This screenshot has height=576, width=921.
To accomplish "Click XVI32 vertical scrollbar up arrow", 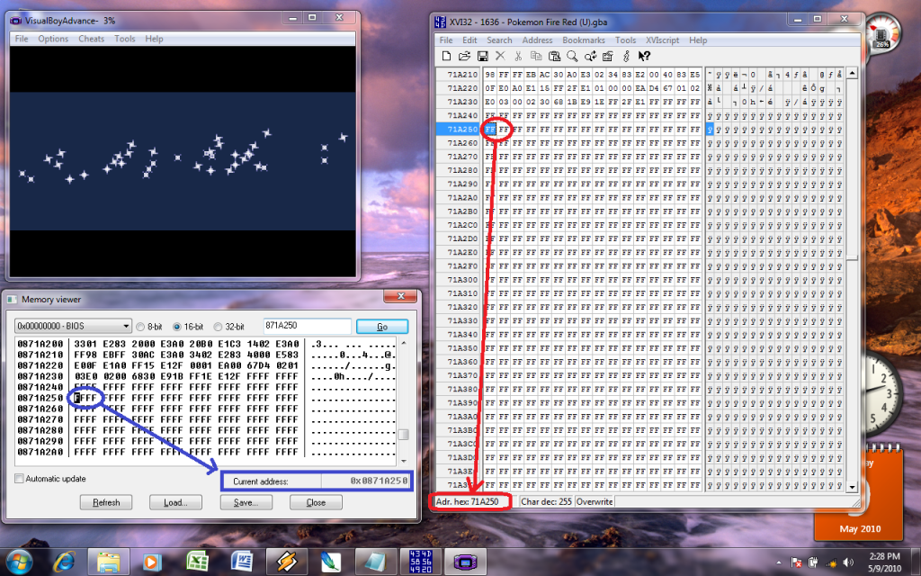I will coord(853,74).
